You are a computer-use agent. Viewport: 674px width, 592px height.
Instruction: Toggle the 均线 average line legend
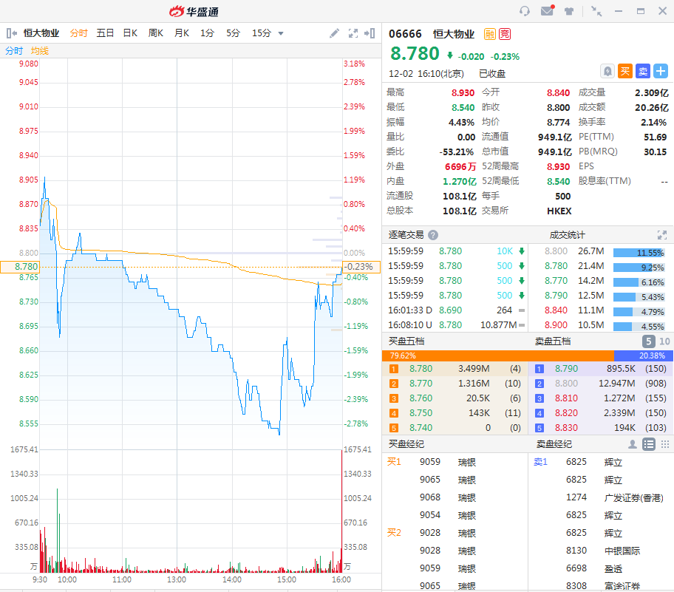tap(40, 51)
